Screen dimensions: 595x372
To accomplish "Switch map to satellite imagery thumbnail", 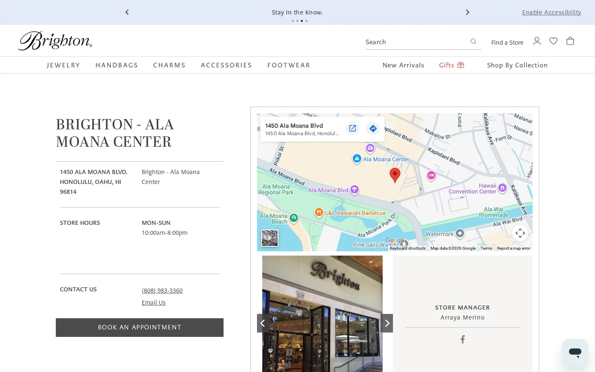I will tap(270, 238).
